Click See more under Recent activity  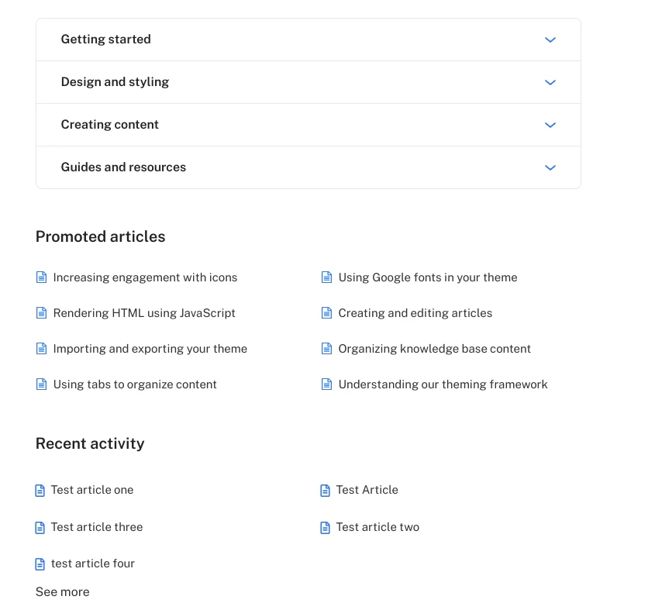click(x=62, y=591)
